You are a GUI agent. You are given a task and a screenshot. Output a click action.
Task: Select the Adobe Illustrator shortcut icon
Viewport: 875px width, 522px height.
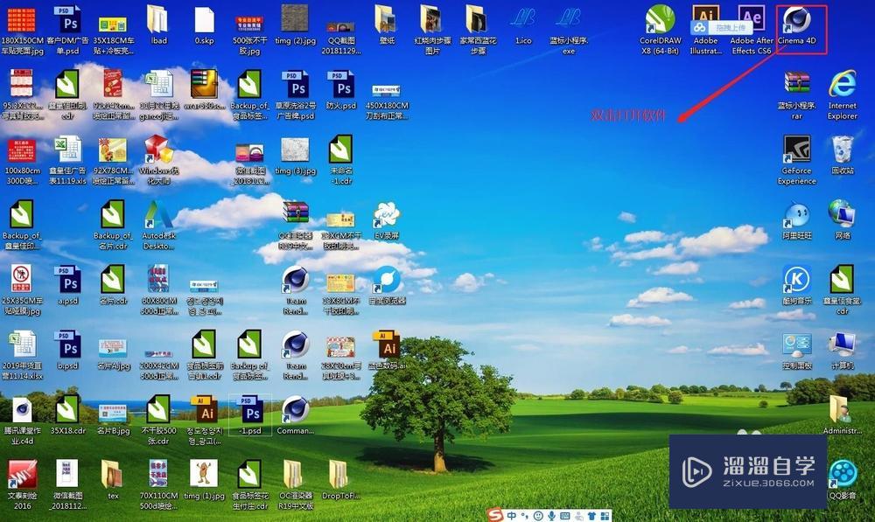coord(705,30)
